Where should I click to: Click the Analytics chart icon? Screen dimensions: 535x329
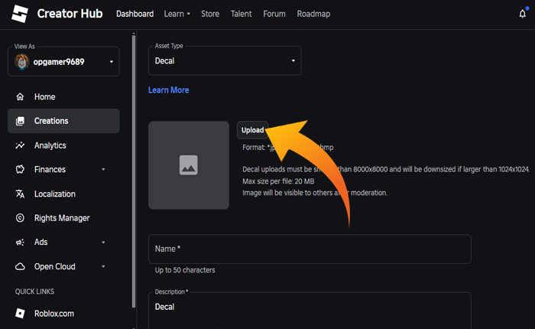[x=20, y=145]
